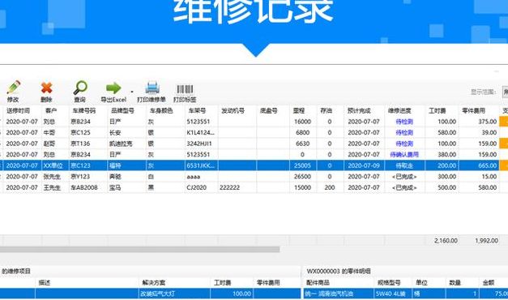Click expected completion date 2020-07-09
Screen dimensions: 508x300
coord(364,165)
